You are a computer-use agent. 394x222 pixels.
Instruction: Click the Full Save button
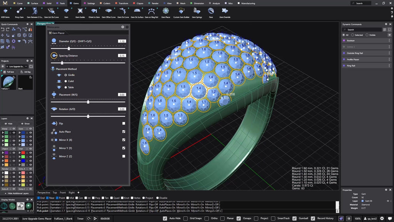click(8, 72)
